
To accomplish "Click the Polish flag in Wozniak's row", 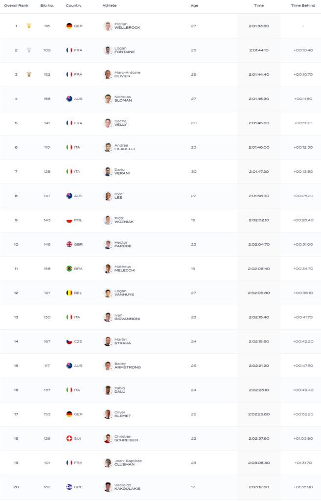I will 69,220.
